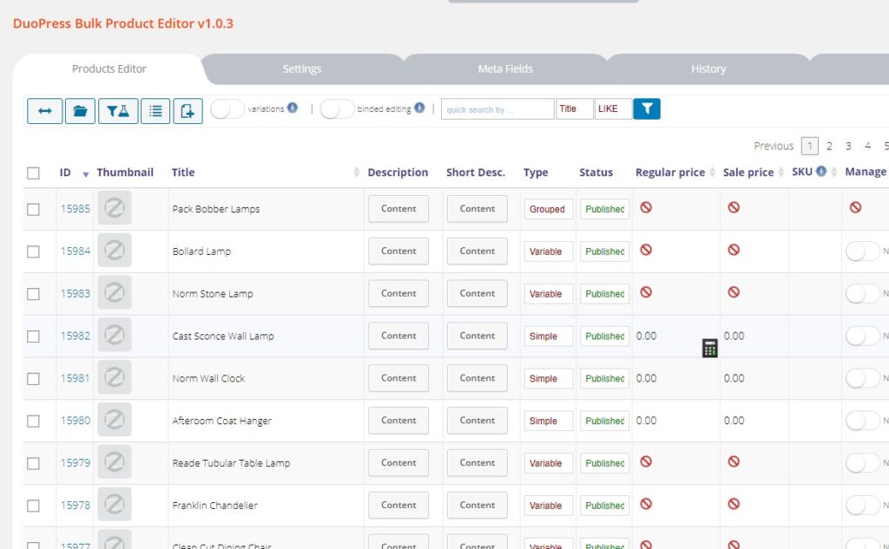This screenshot has height=549, width=889.
Task: Click the SKU column info icon
Action: click(821, 171)
